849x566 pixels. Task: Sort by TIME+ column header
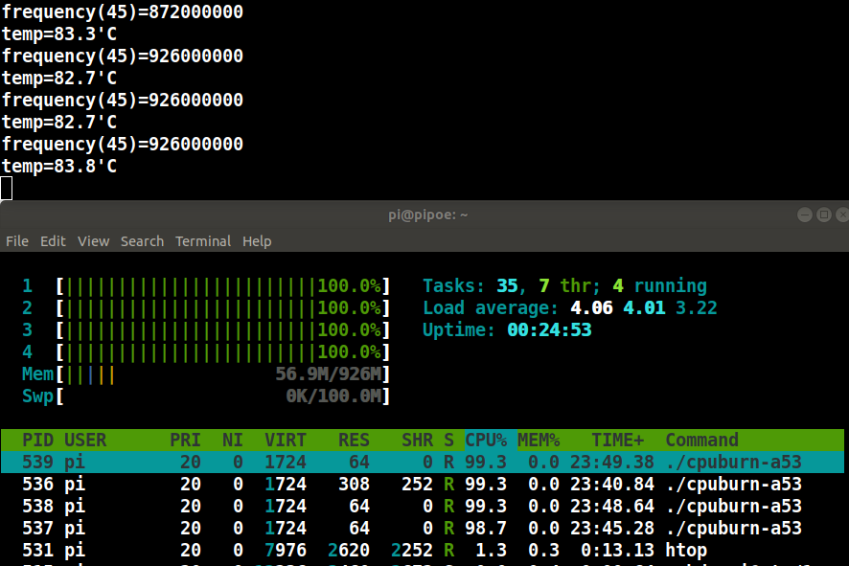coord(618,441)
